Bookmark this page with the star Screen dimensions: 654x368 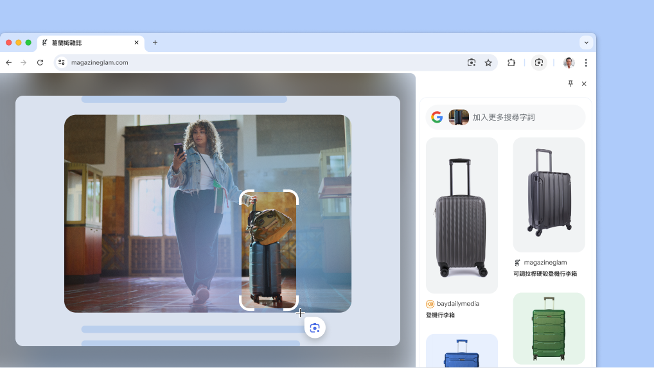pyautogui.click(x=488, y=62)
